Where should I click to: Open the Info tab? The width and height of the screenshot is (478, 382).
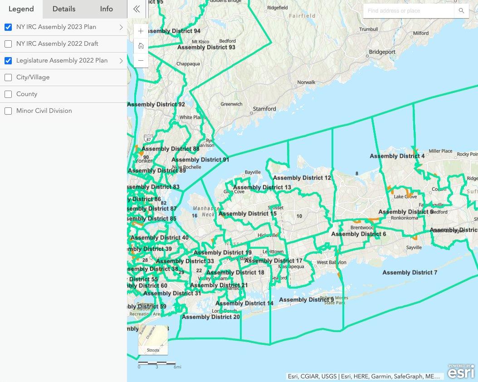click(106, 9)
